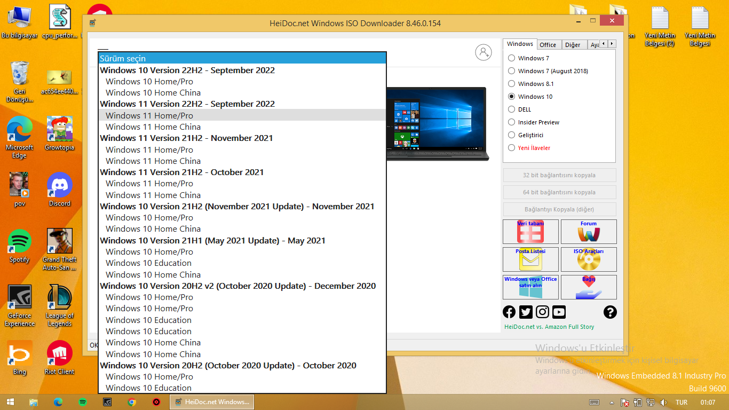Open the YouTube icon link
Image resolution: width=729 pixels, height=410 pixels.
[559, 312]
